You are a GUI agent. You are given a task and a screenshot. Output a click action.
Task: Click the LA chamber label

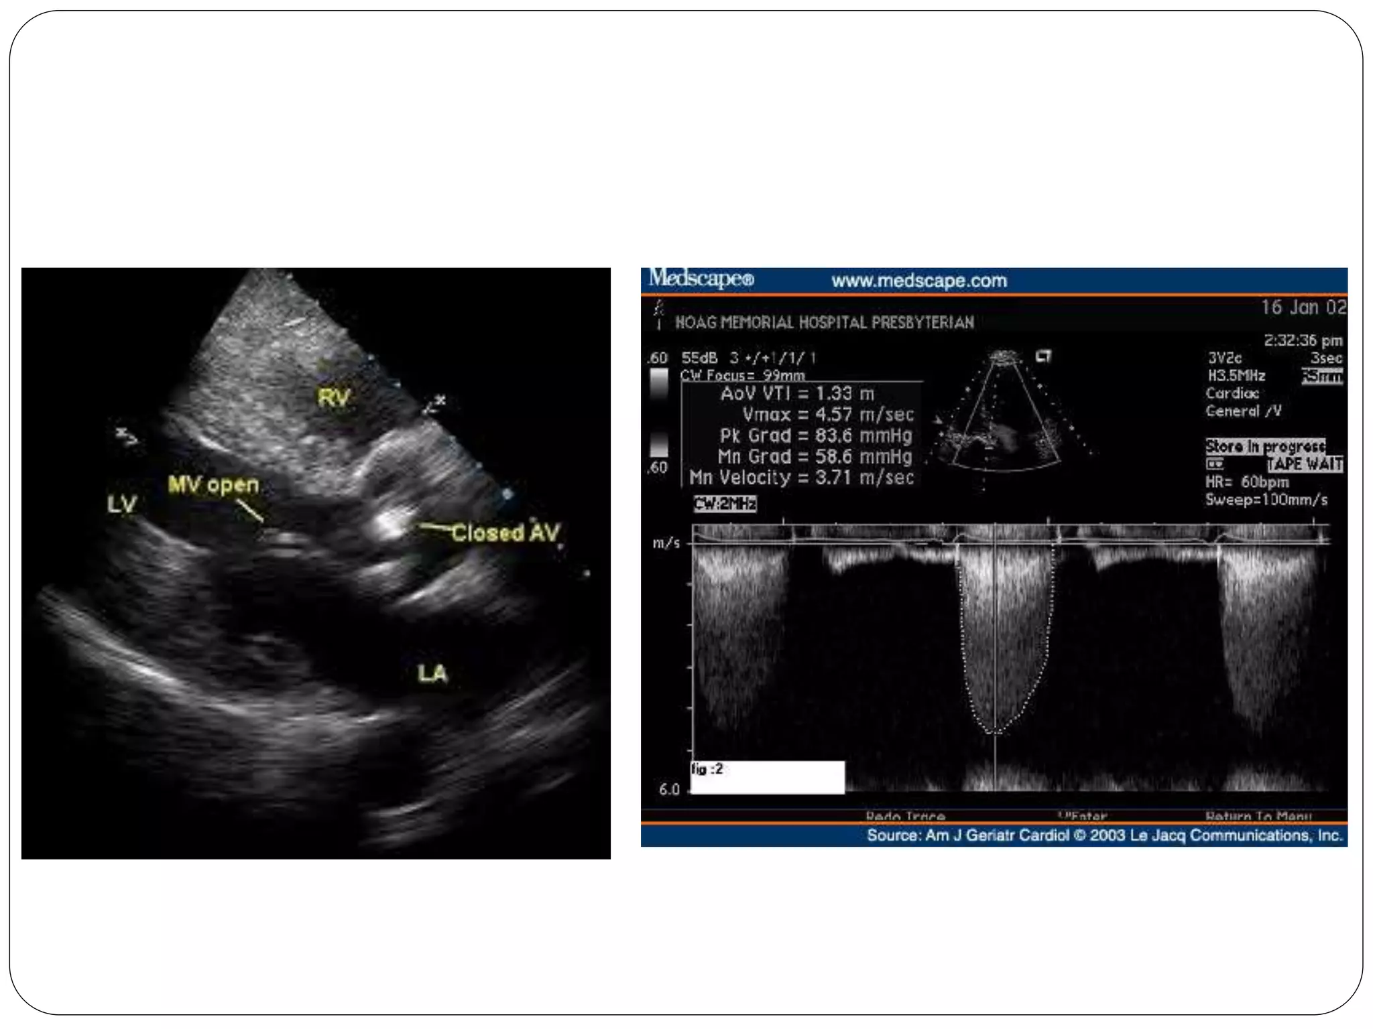point(432,673)
